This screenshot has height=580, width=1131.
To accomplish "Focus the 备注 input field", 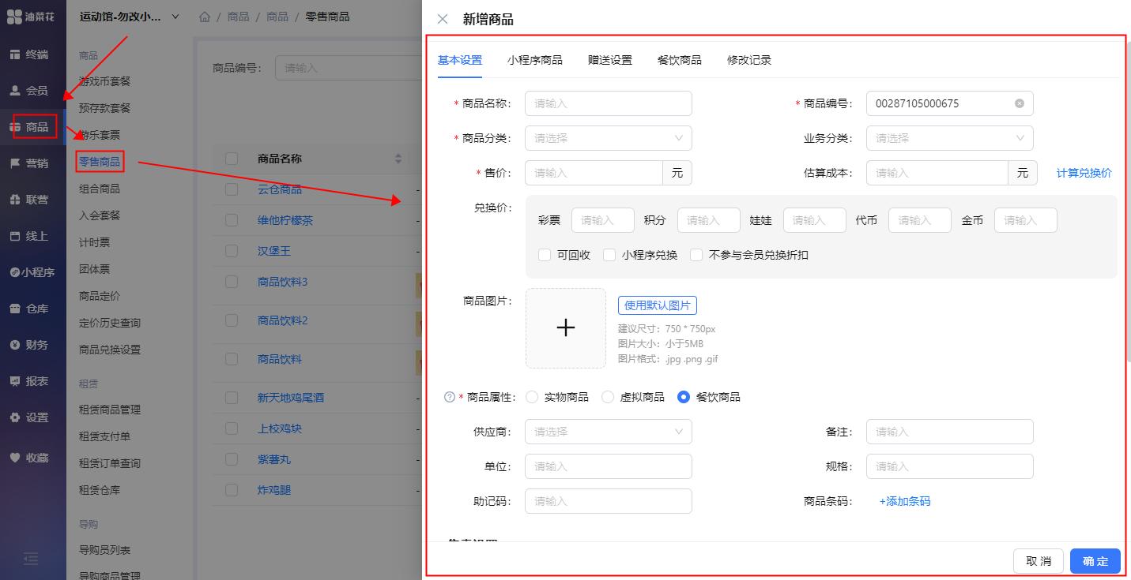I will [950, 432].
